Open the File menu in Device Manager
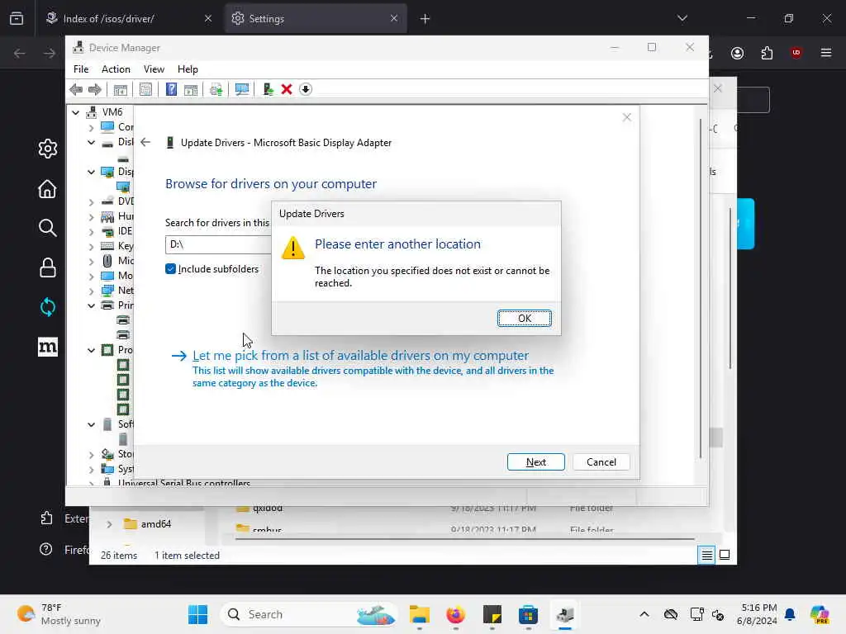This screenshot has height=634, width=846. 81,69
